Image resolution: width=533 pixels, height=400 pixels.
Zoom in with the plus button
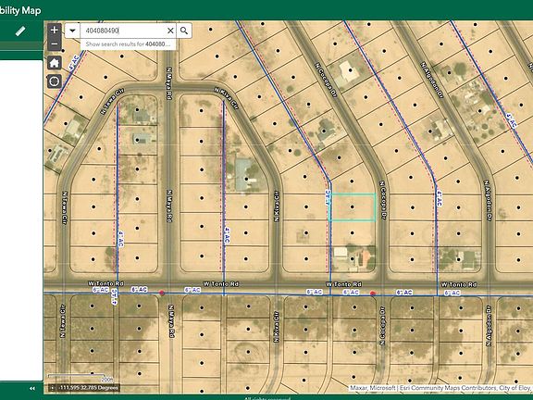[55, 30]
